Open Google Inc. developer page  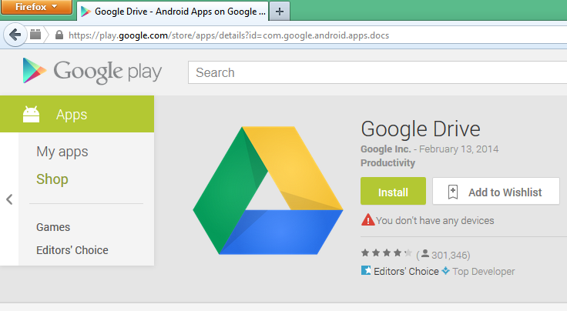click(386, 149)
